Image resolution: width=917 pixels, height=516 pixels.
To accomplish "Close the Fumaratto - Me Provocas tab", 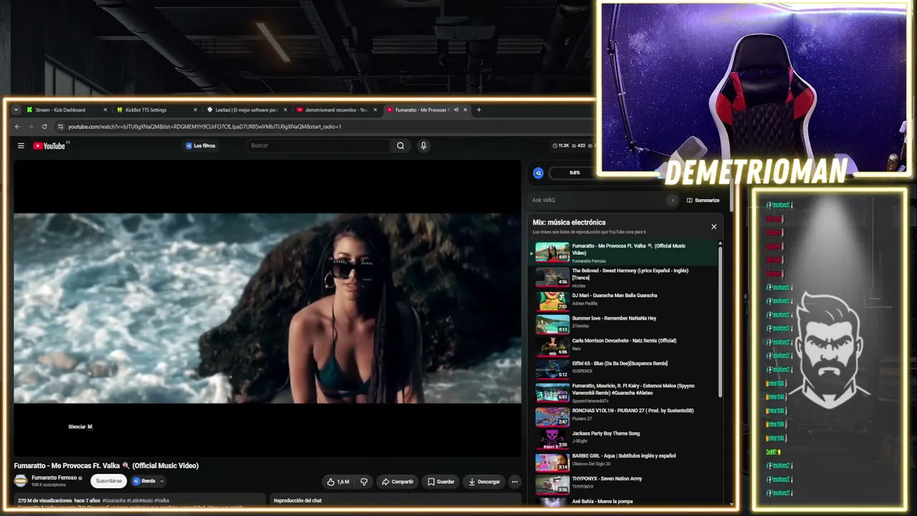I will coord(465,110).
